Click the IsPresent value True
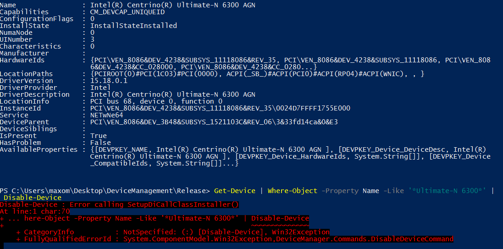This screenshot has height=249, width=503. (x=99, y=136)
